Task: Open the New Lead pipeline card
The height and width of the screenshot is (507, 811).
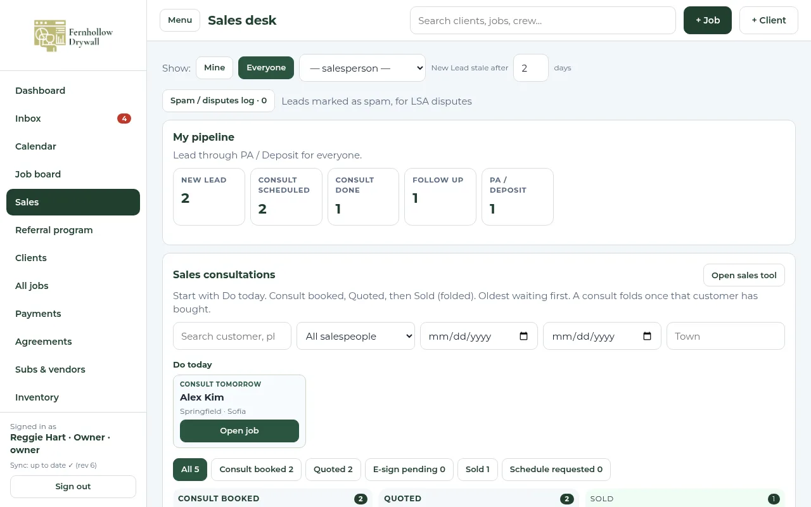Action: click(x=209, y=196)
